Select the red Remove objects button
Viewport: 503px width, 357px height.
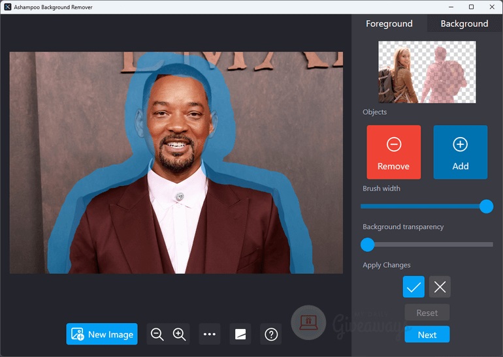click(x=393, y=152)
